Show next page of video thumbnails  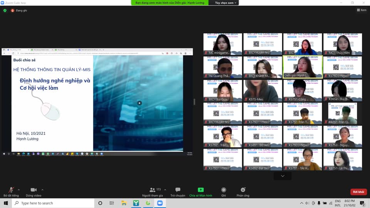pos(283,176)
